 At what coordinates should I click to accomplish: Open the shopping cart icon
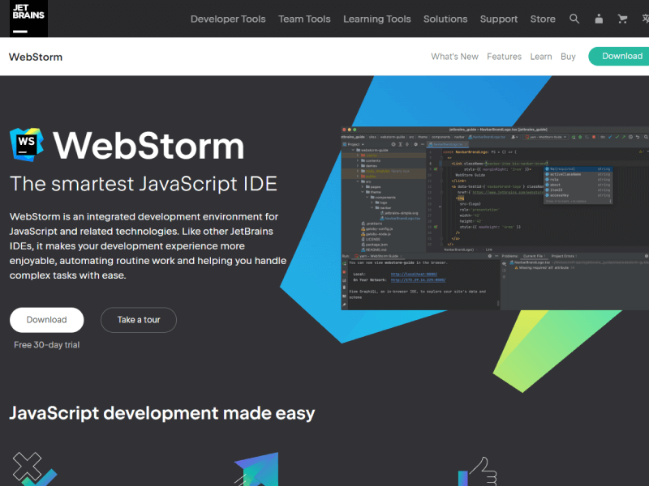(622, 19)
